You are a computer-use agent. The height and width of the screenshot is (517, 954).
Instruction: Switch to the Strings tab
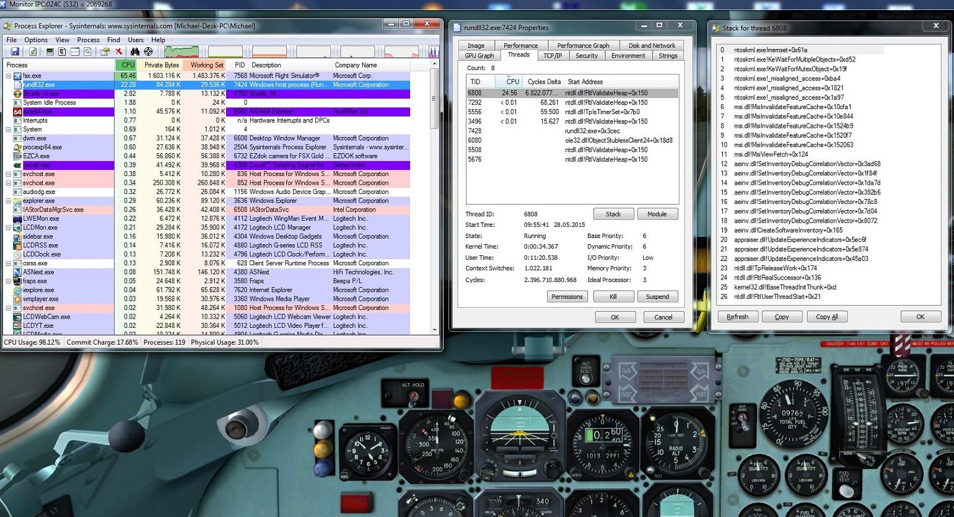tap(668, 56)
